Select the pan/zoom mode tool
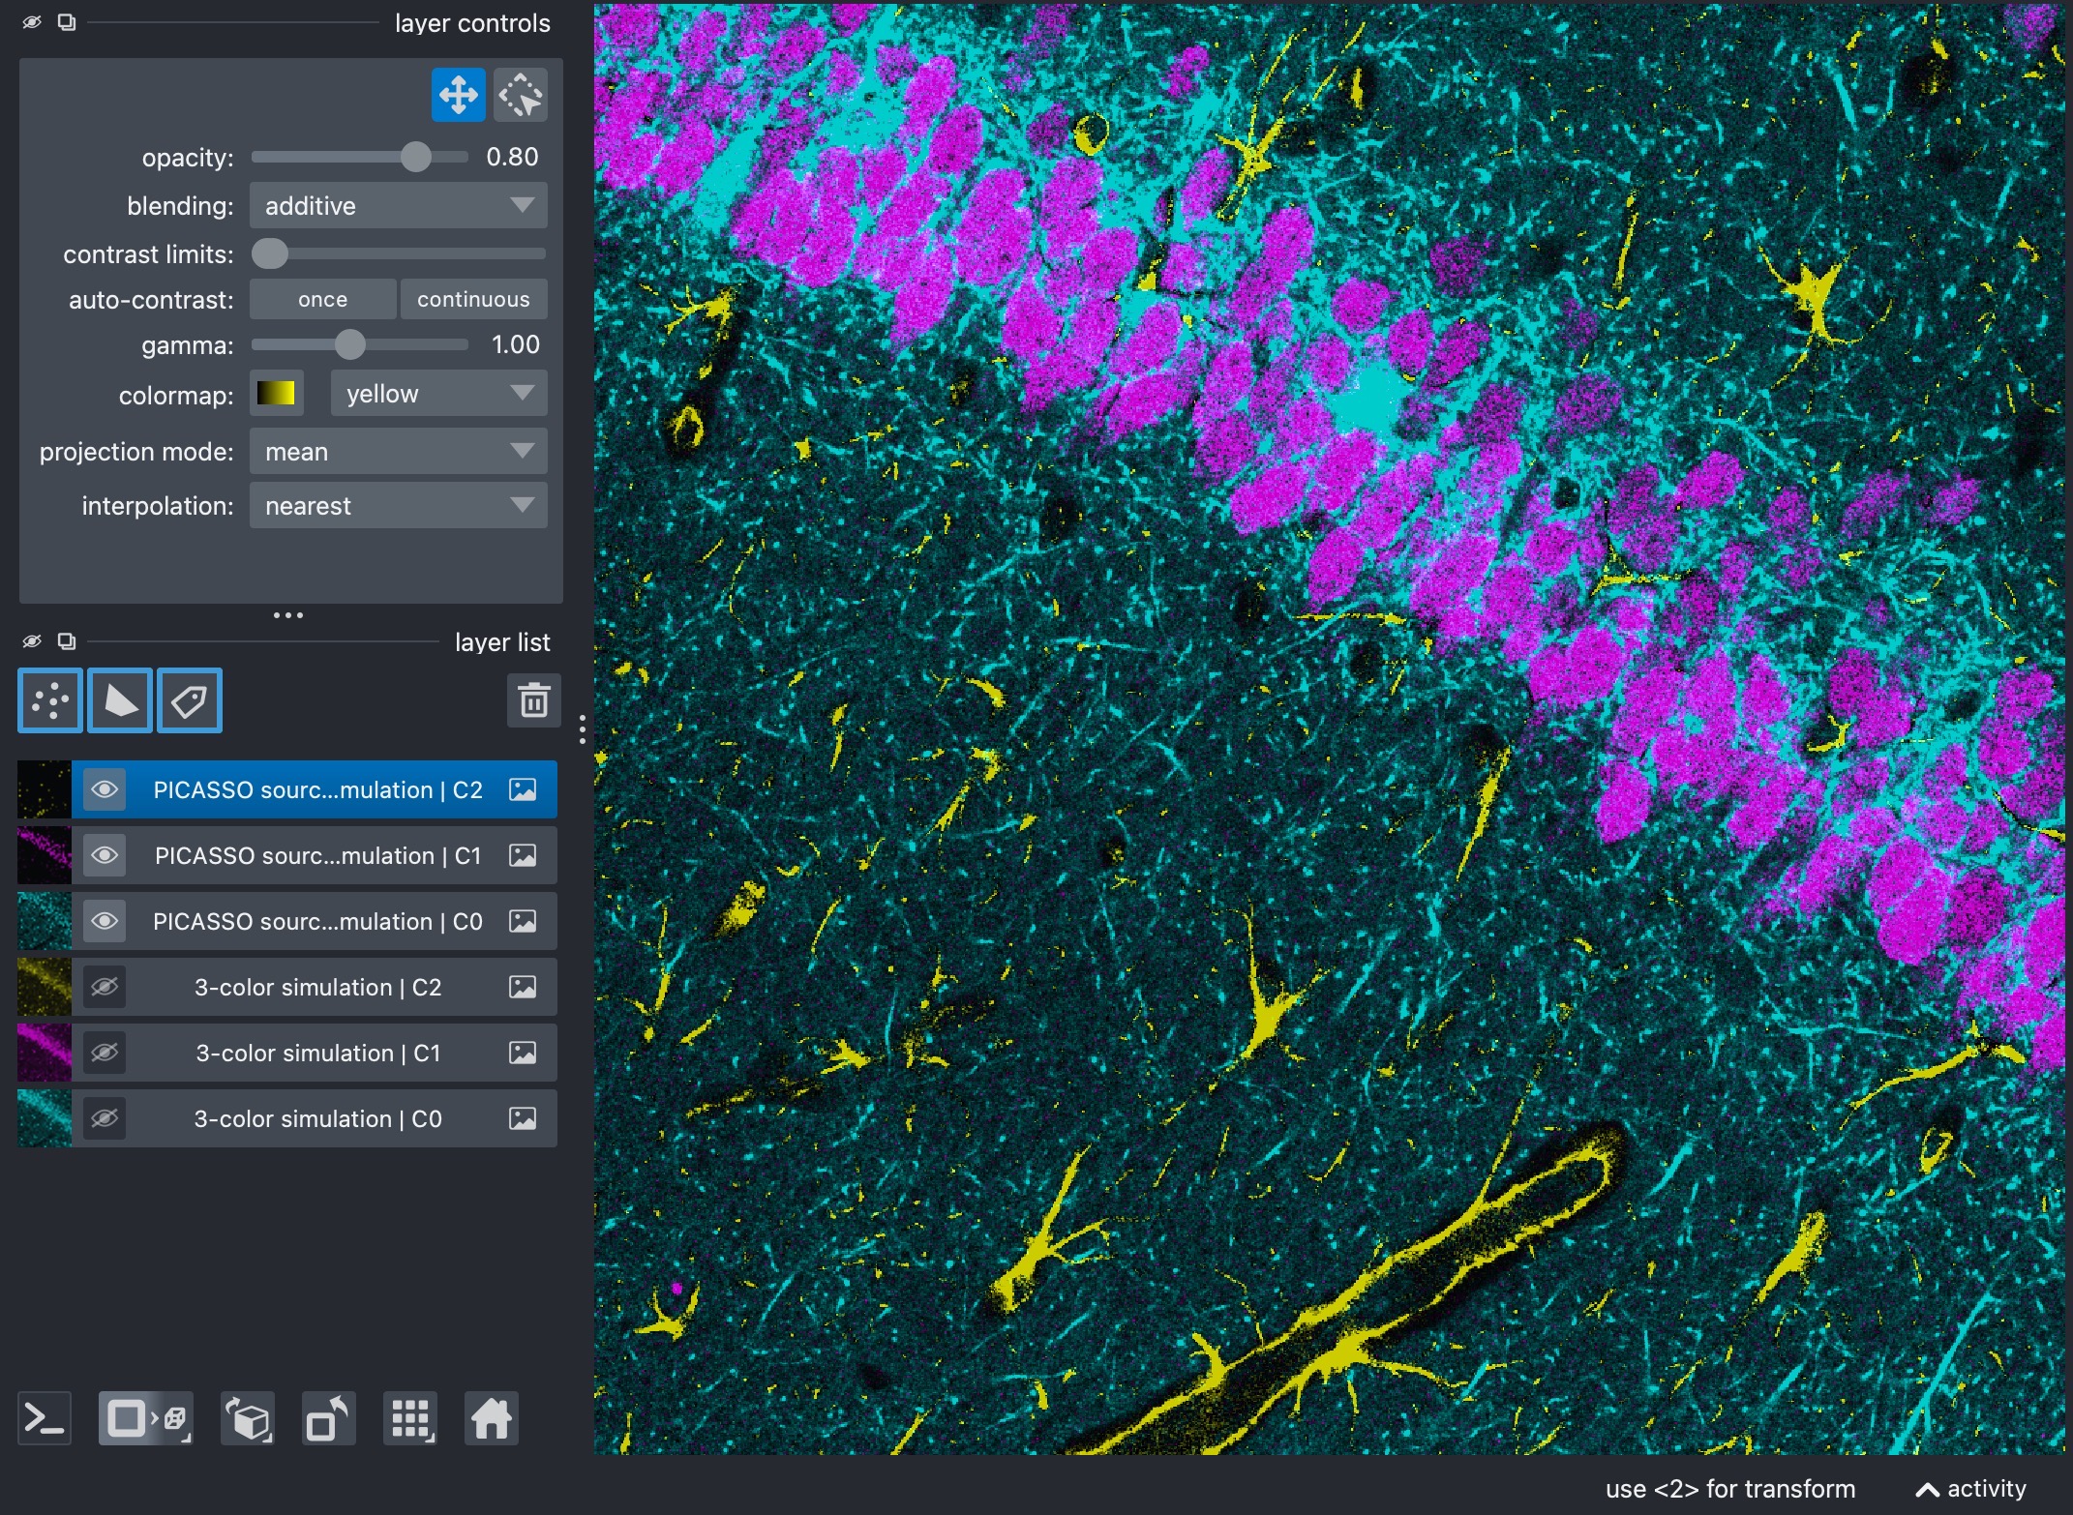This screenshot has height=1515, width=2073. [458, 95]
